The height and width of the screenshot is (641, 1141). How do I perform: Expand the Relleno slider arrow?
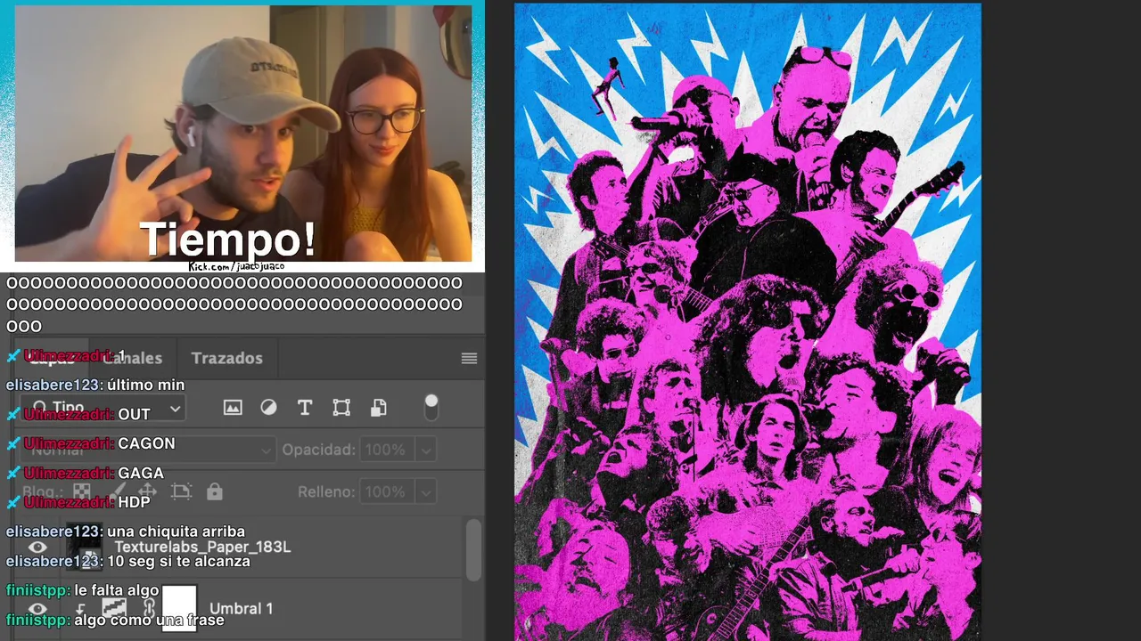(426, 491)
